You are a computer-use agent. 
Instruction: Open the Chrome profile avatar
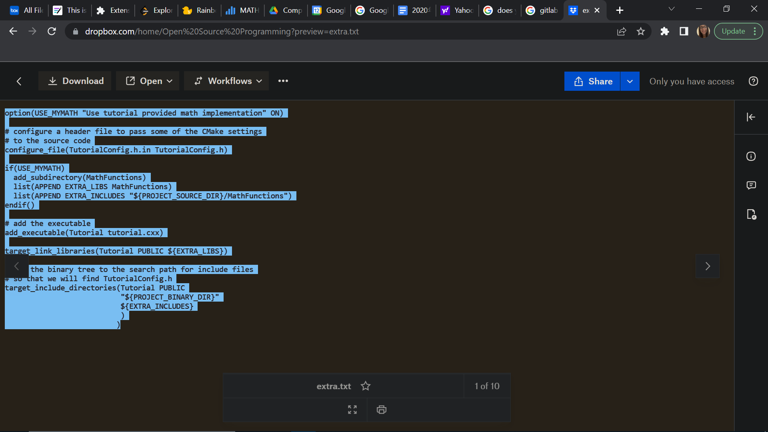click(x=703, y=31)
